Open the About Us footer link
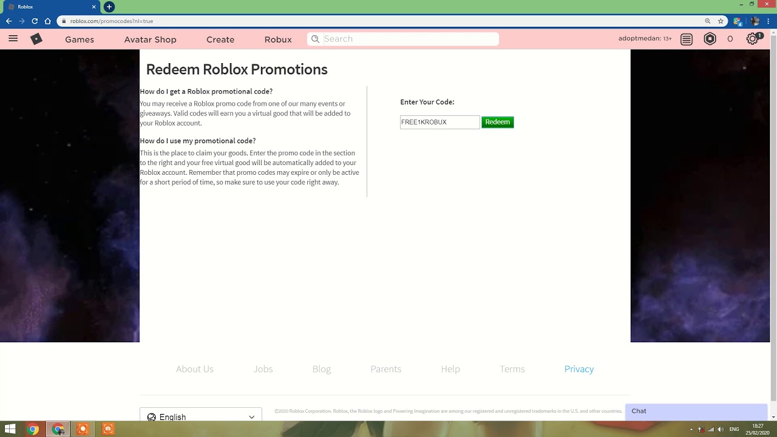777x437 pixels. click(195, 369)
